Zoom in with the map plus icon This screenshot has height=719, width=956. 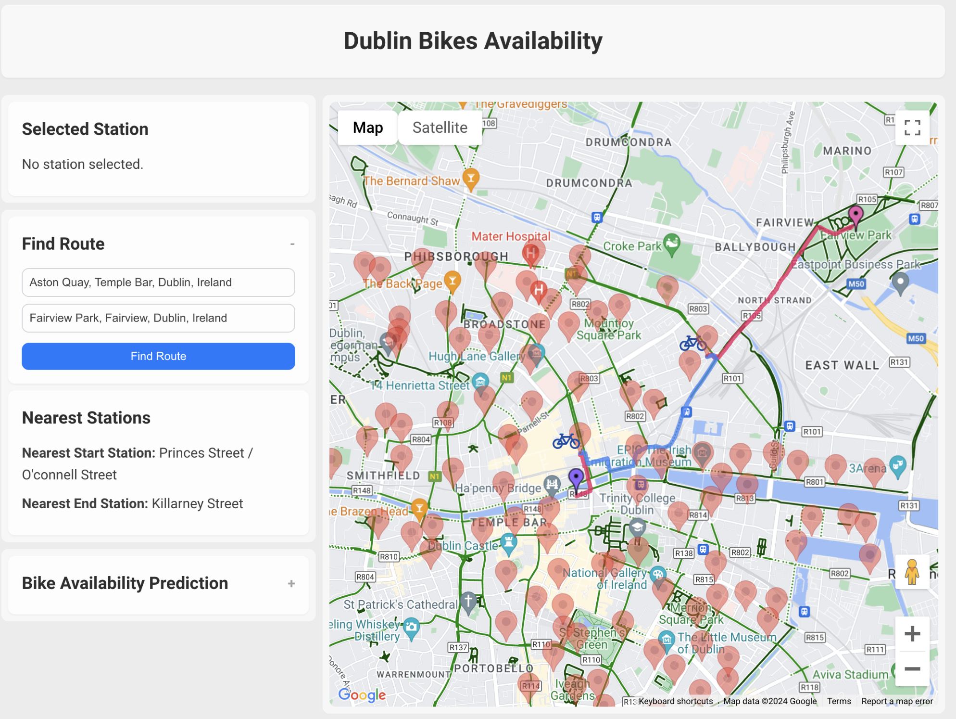(x=912, y=633)
